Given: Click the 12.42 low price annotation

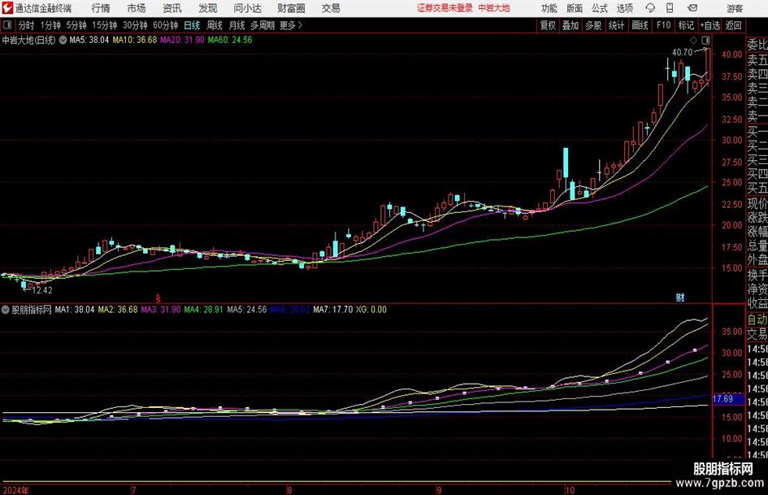Looking at the screenshot, I should pos(42,290).
